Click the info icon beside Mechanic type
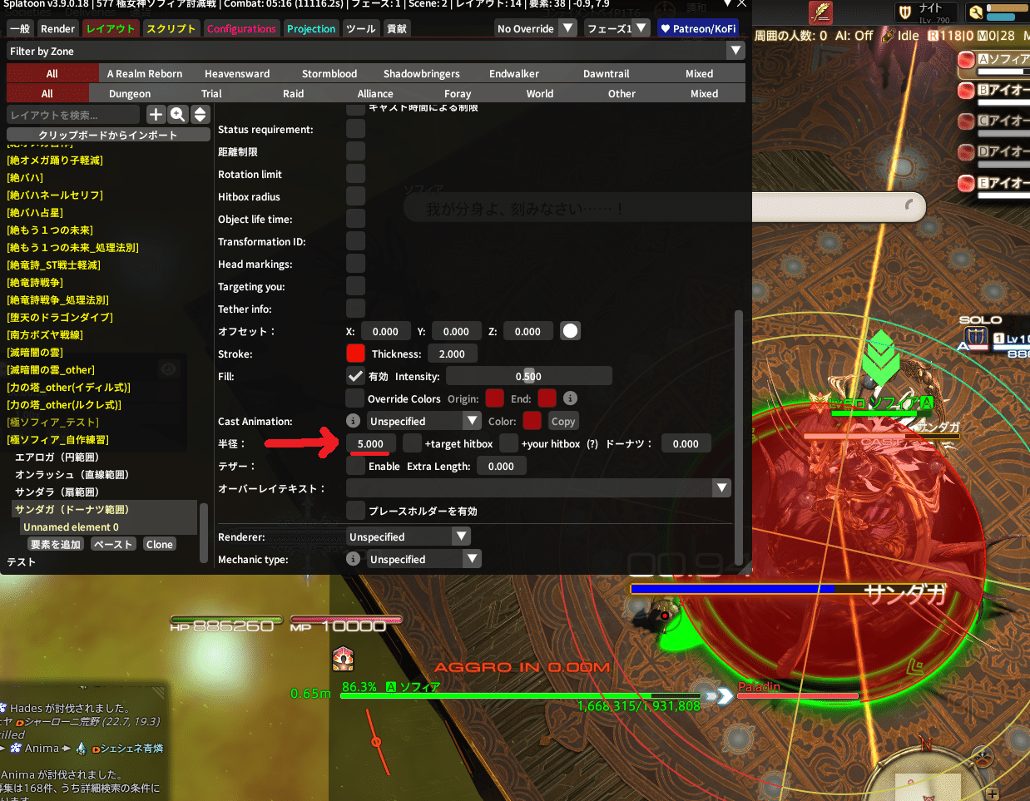 click(x=353, y=559)
